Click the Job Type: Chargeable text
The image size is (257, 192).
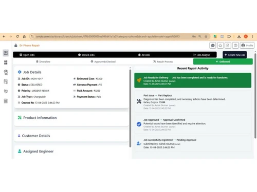(33, 97)
